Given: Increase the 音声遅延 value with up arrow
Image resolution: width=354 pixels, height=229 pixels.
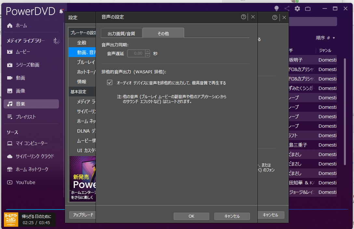Looking at the screenshot, I should (x=147, y=51).
